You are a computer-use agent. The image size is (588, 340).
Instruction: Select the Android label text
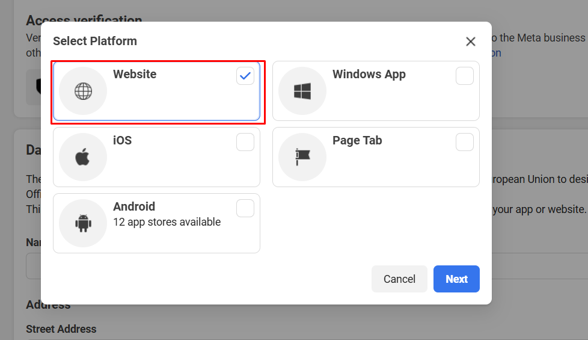(134, 206)
